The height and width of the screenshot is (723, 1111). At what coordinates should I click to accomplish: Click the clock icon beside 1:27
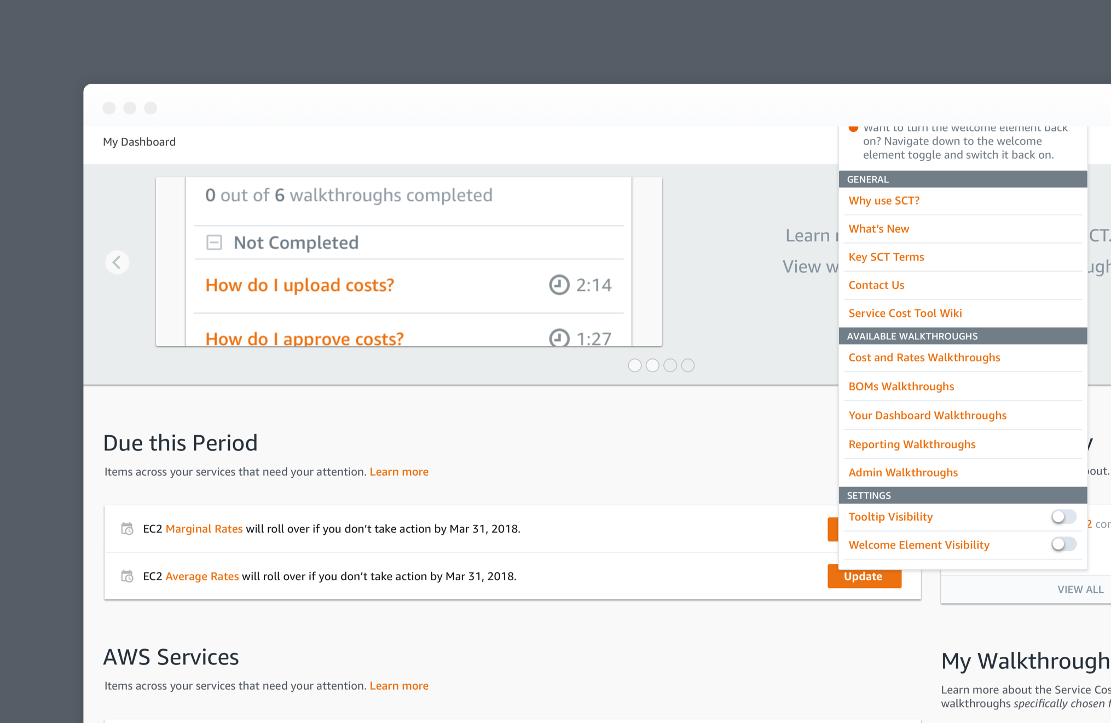pyautogui.click(x=559, y=338)
